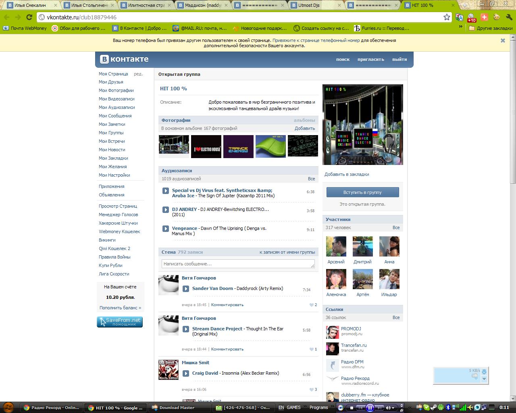This screenshot has width=516, height=413.
Task: Like the Craig David post heart
Action: coord(312,390)
